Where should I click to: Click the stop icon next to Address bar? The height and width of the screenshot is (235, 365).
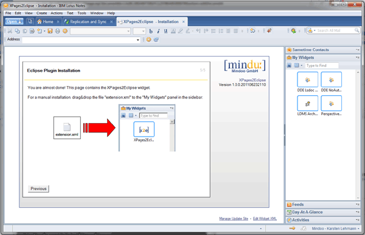point(148,39)
